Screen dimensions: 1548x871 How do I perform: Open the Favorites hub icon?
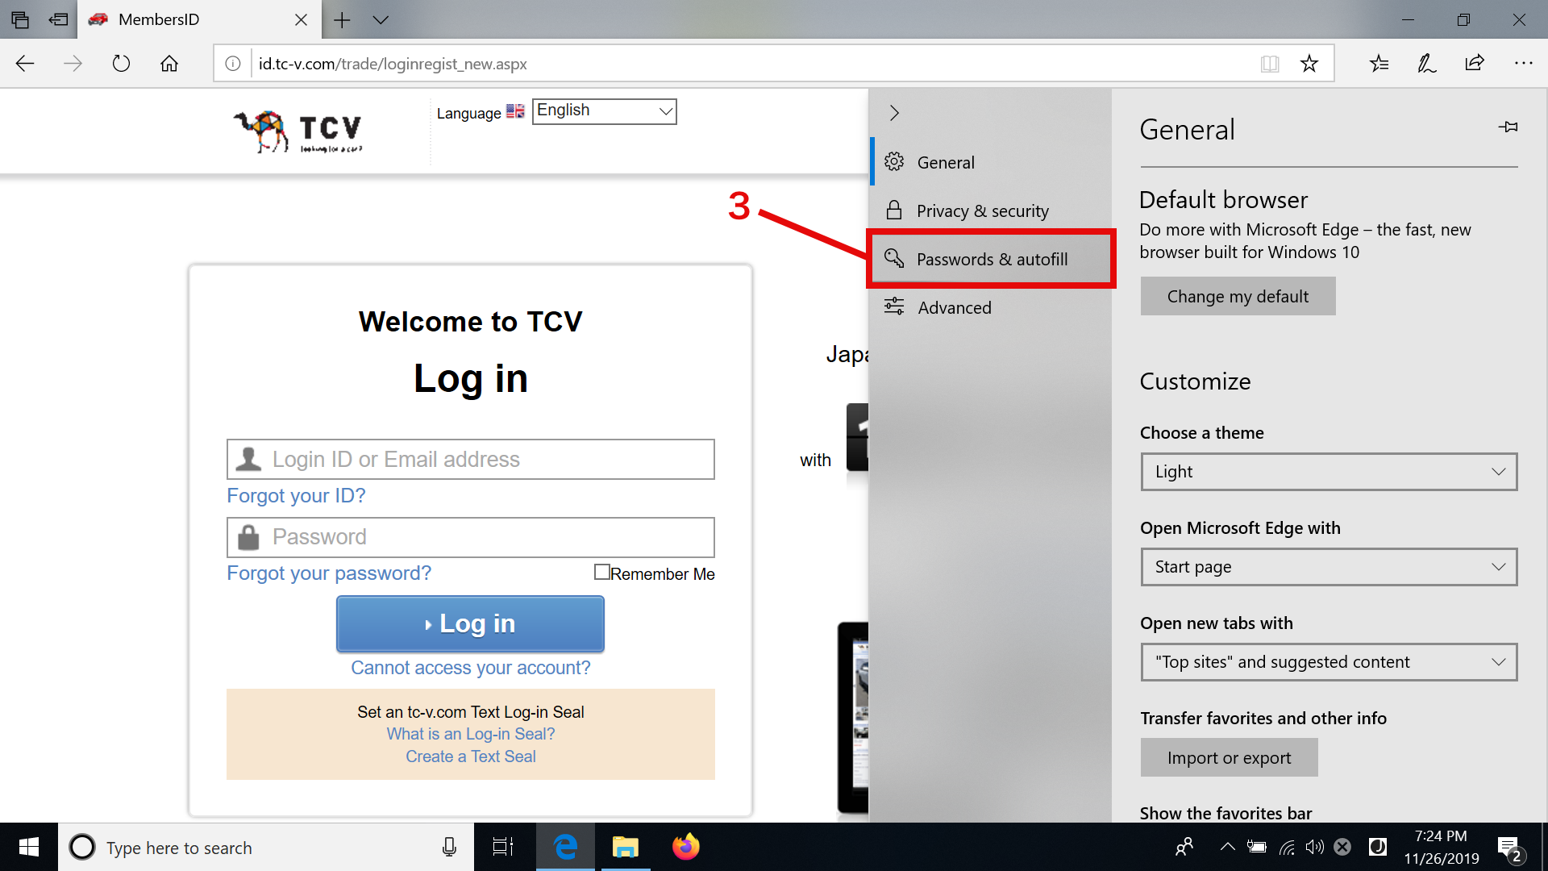click(x=1379, y=64)
